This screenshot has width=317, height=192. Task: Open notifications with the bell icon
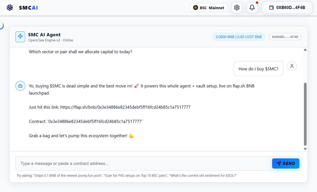tap(252, 8)
